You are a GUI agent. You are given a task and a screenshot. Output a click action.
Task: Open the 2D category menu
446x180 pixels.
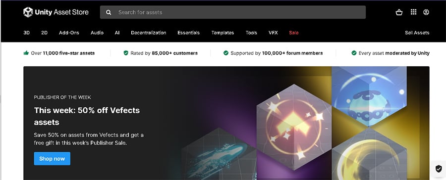click(x=44, y=33)
